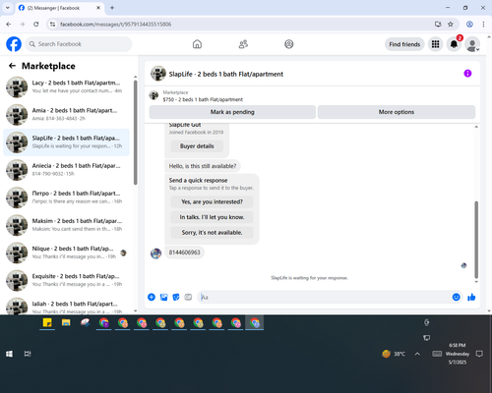Click the $750 listing title link
The width and height of the screenshot is (492, 393).
click(x=203, y=99)
